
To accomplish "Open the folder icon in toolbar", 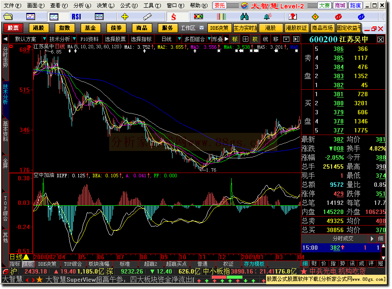I will pyautogui.click(x=8, y=17).
